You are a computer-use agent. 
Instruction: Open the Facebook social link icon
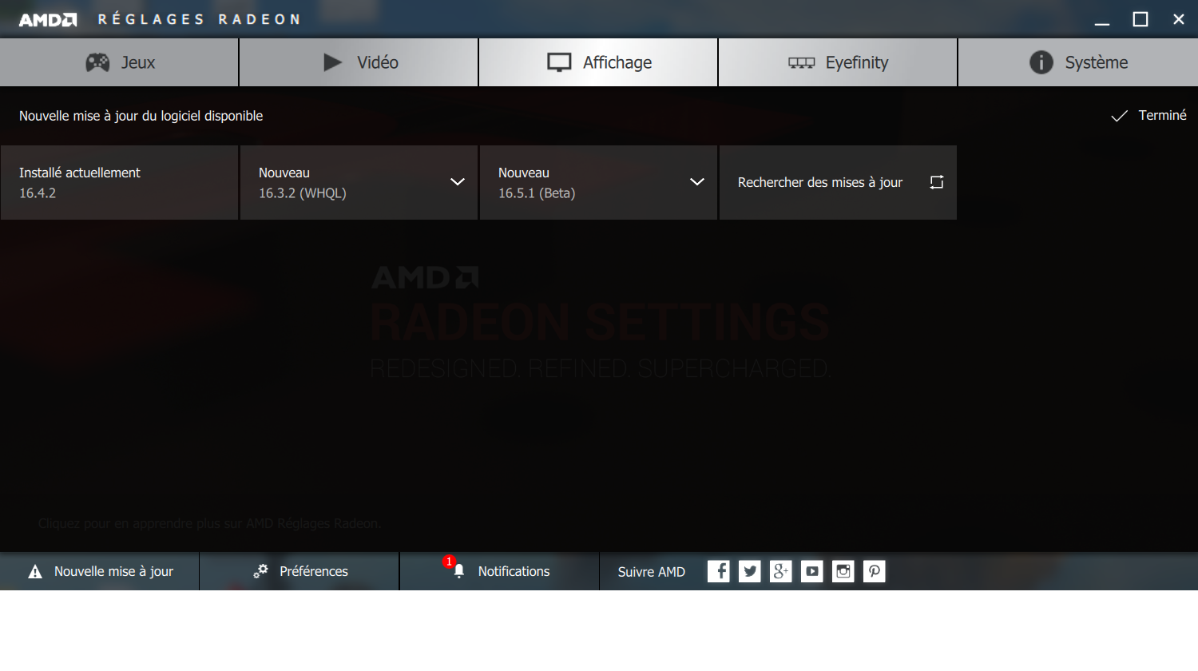pyautogui.click(x=719, y=571)
